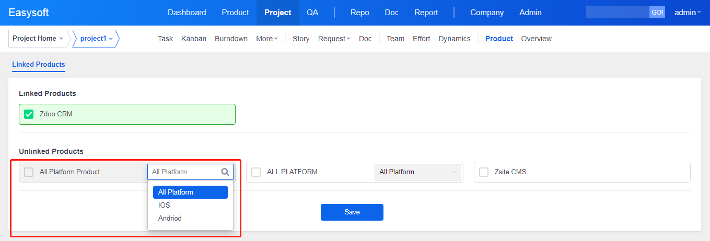Click the Easysoft logo text
The width and height of the screenshot is (710, 241).
pyautogui.click(x=29, y=13)
